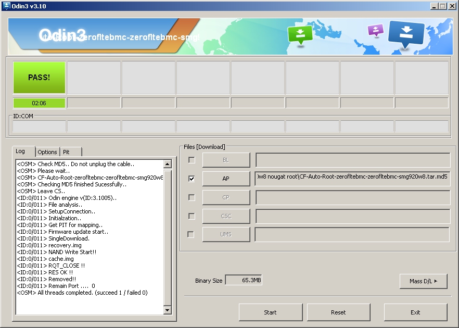This screenshot has height=328, width=459.
Task: Open the Mass D/L menu
Action: pyautogui.click(x=423, y=281)
